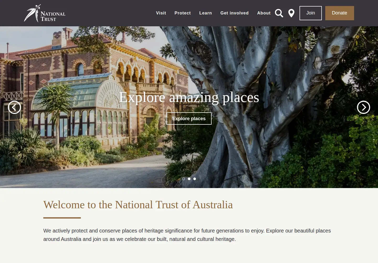The height and width of the screenshot is (263, 378).
Task: Select the first carousel dot
Action: (183, 179)
